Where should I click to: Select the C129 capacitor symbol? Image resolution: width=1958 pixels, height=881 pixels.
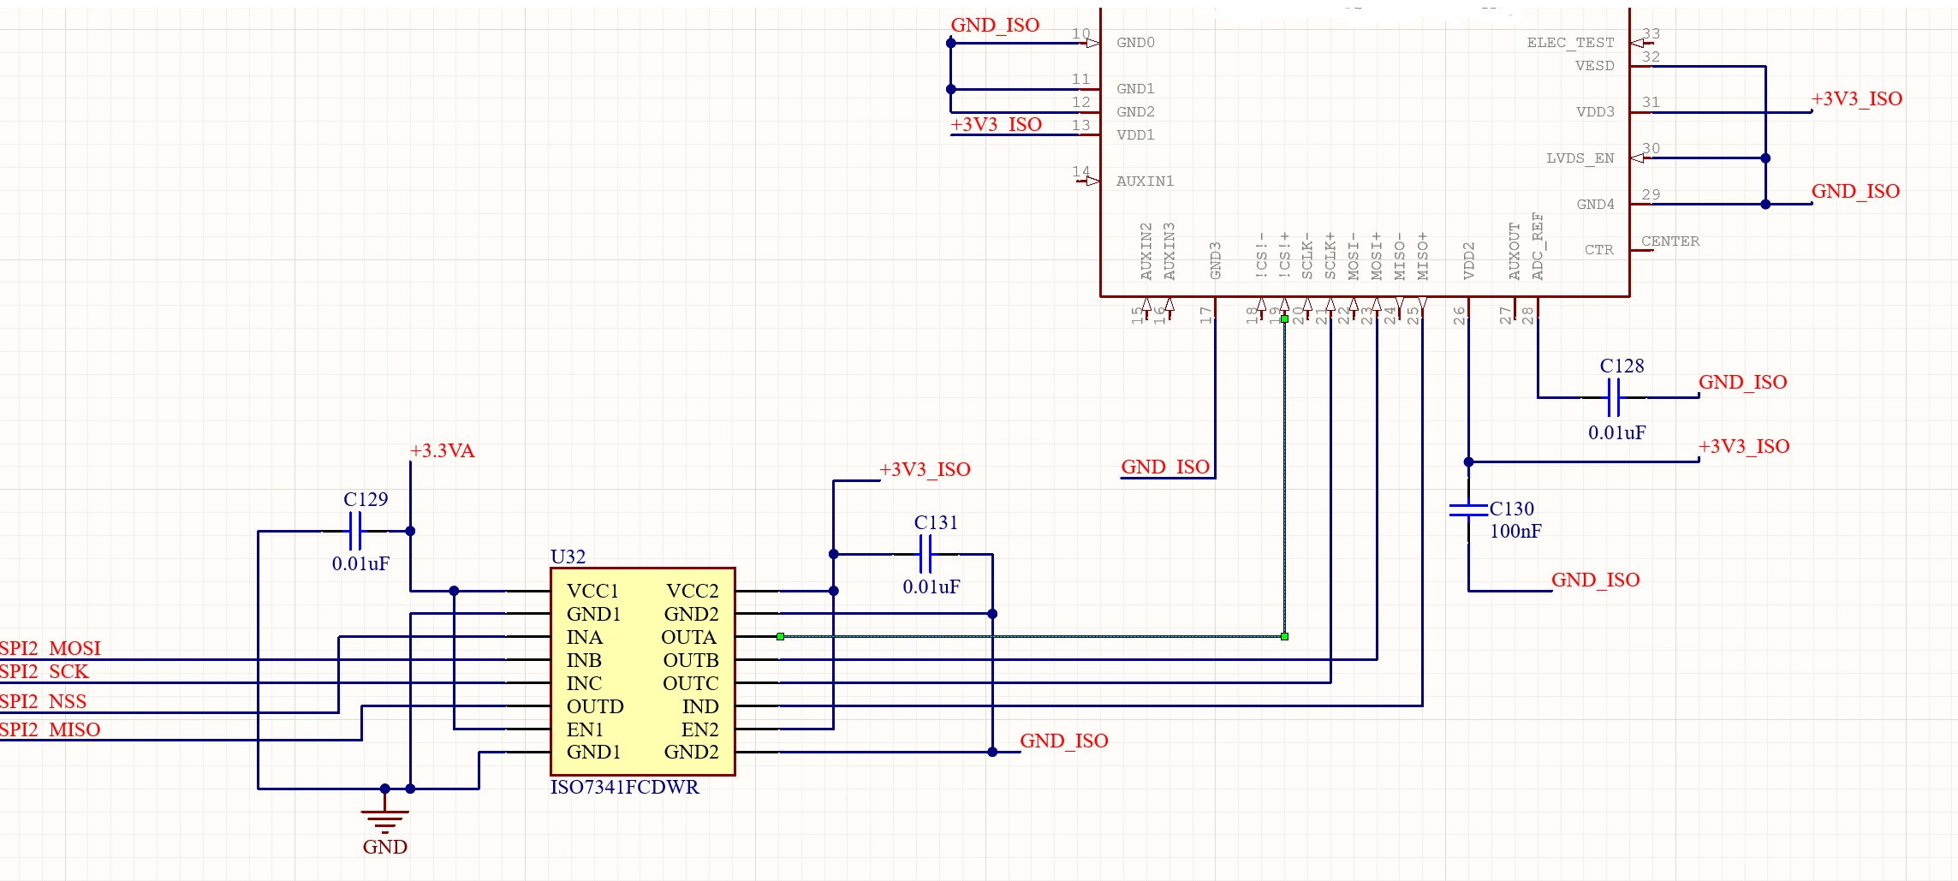pos(355,531)
